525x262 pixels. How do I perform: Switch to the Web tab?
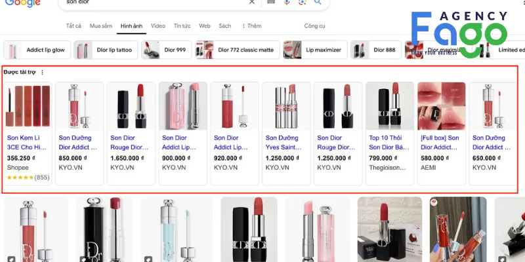[x=205, y=26]
